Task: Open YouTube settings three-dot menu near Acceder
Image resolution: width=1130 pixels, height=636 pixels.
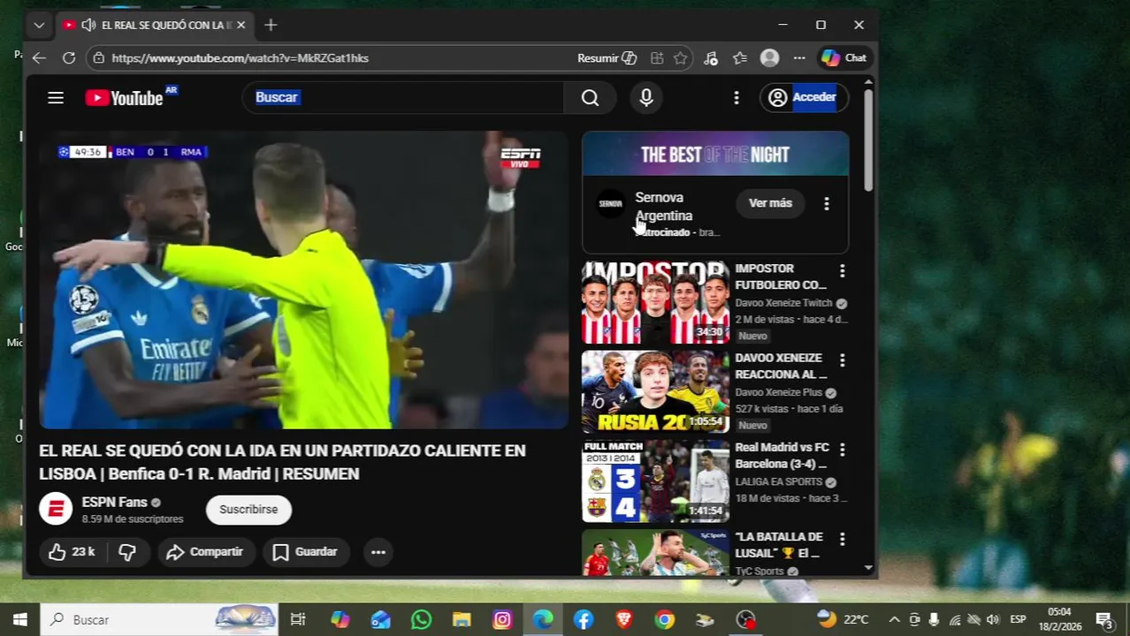Action: 736,98
